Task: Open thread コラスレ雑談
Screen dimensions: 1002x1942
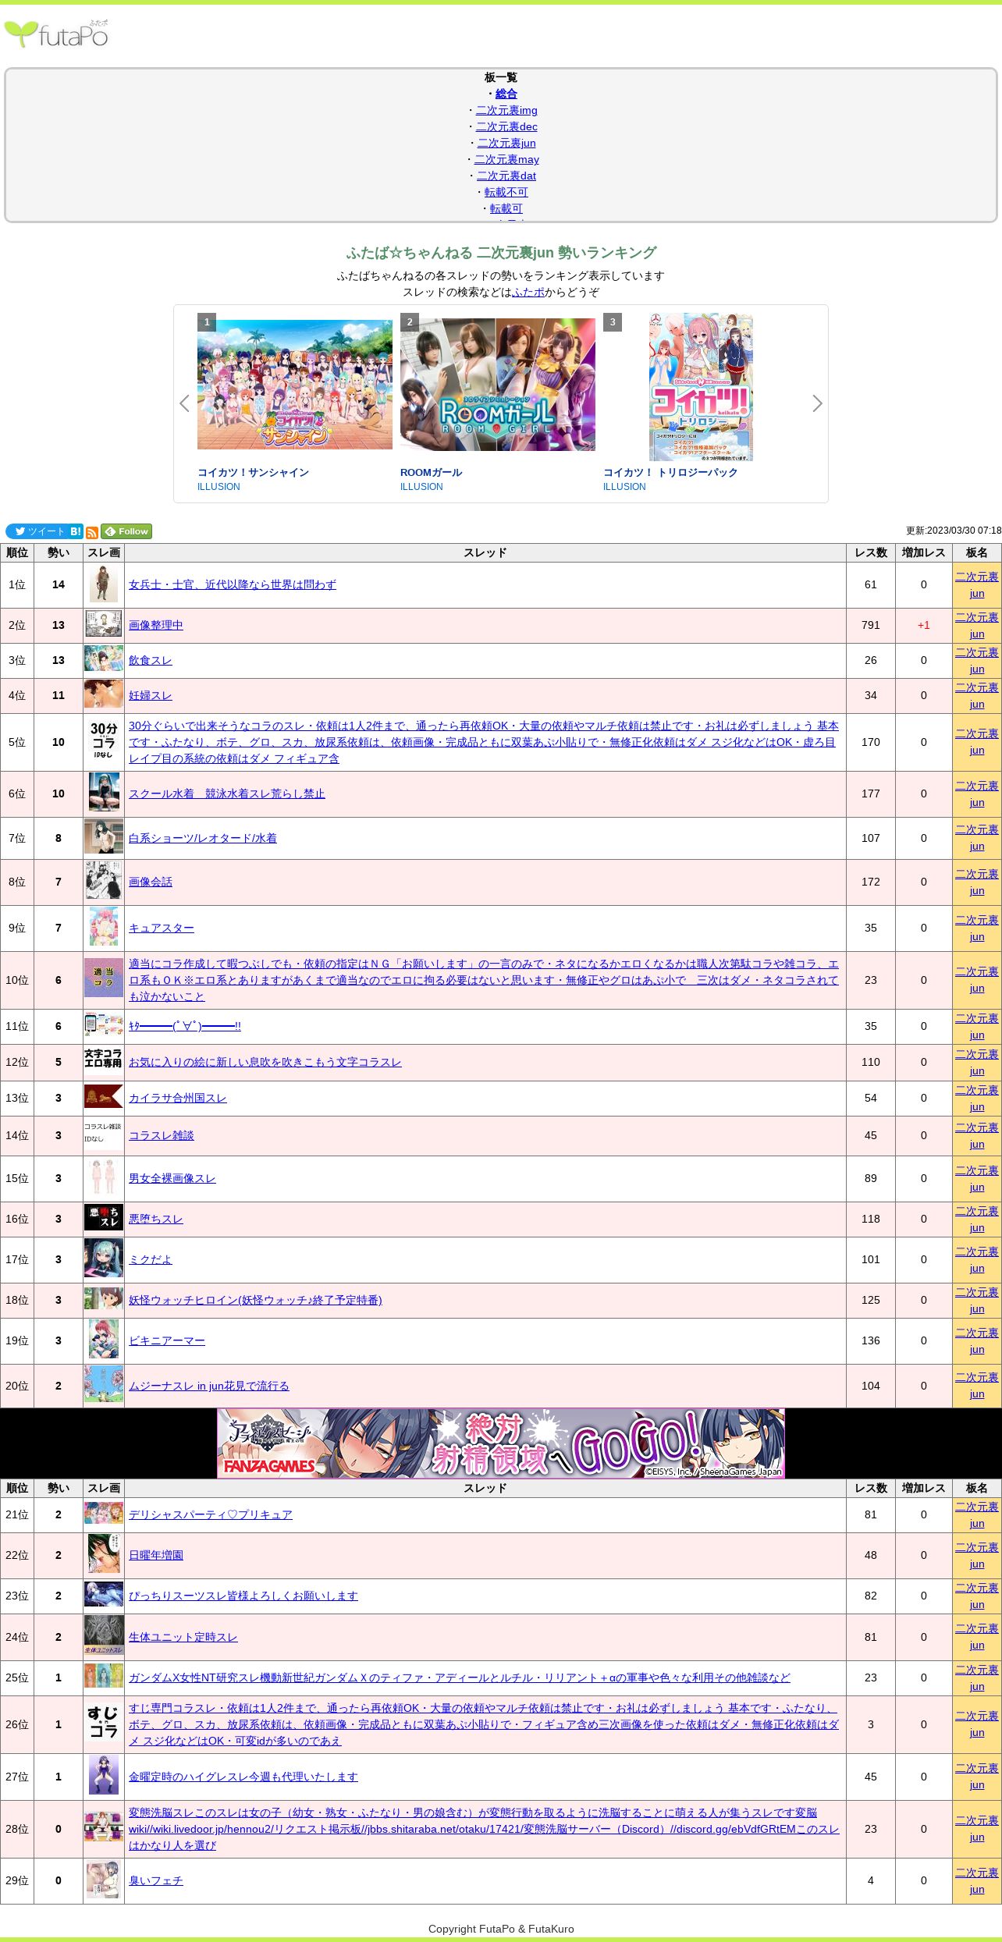Action: click(162, 1135)
